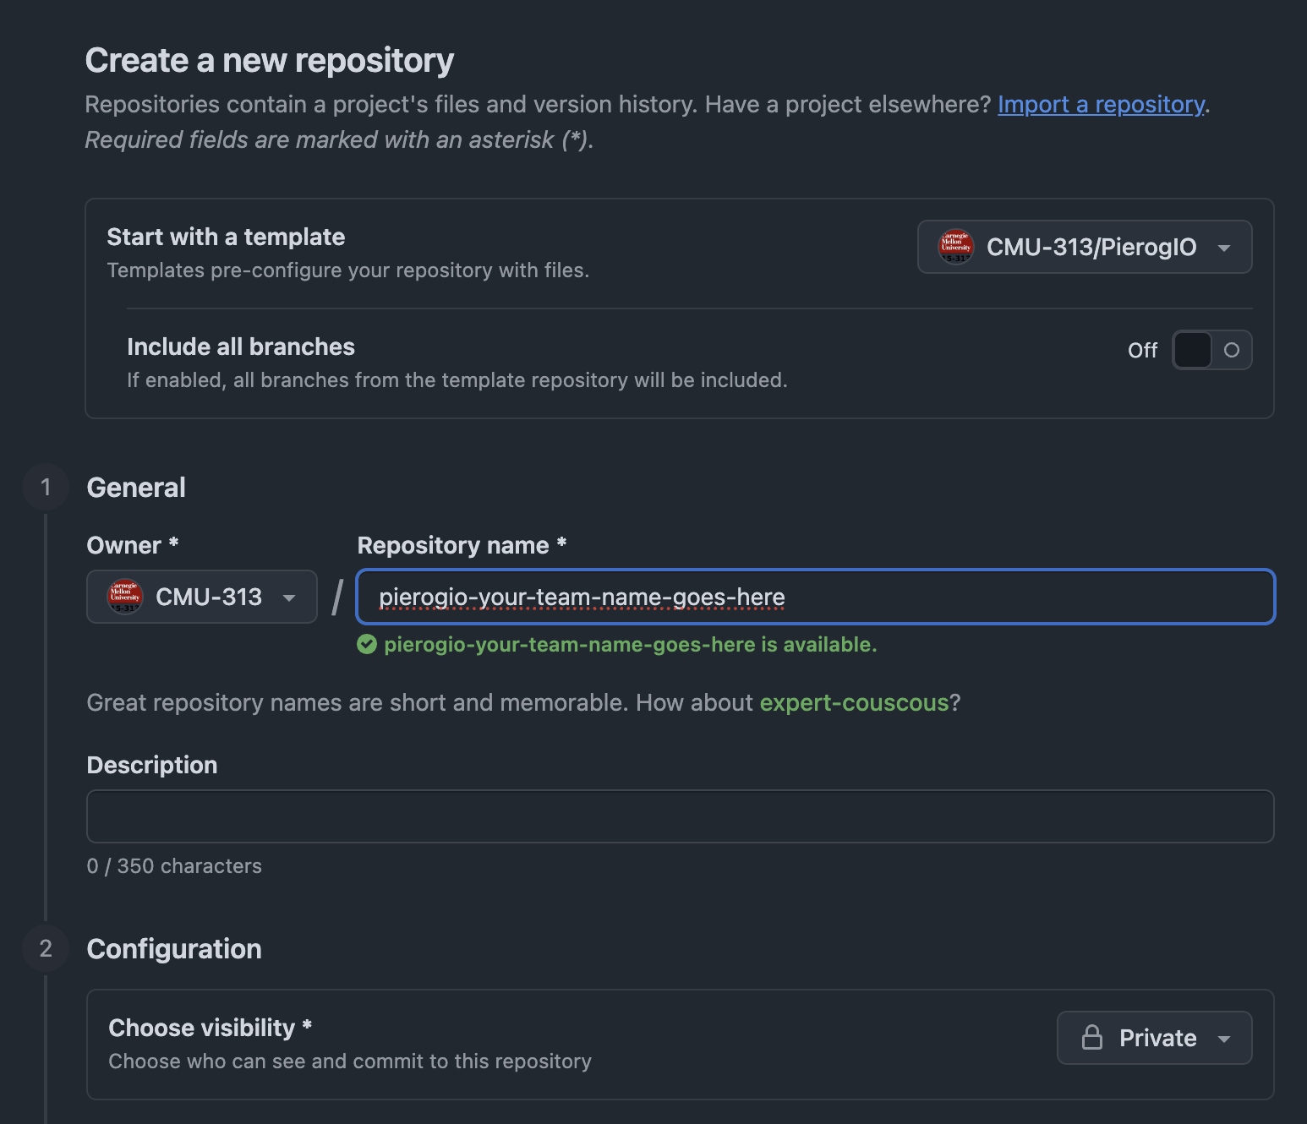Viewport: 1307px width, 1124px height.
Task: Select the Configuration section heading
Action: (x=173, y=948)
